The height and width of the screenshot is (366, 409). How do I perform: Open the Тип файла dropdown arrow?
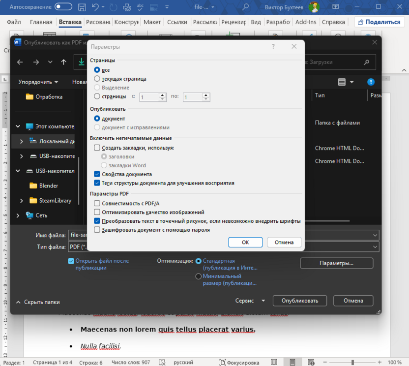coord(375,246)
